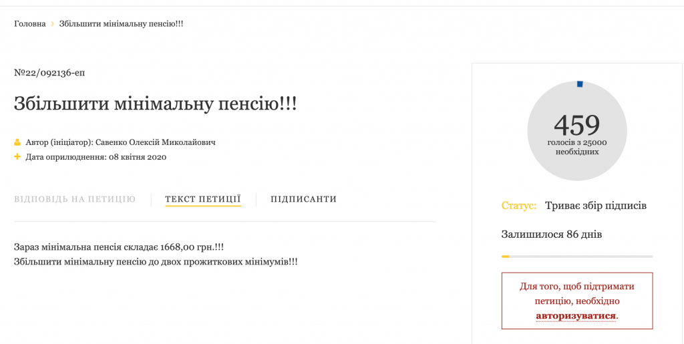Click the yellow plus icon beside the date
Screen dimensions: 684x344
[18, 157]
